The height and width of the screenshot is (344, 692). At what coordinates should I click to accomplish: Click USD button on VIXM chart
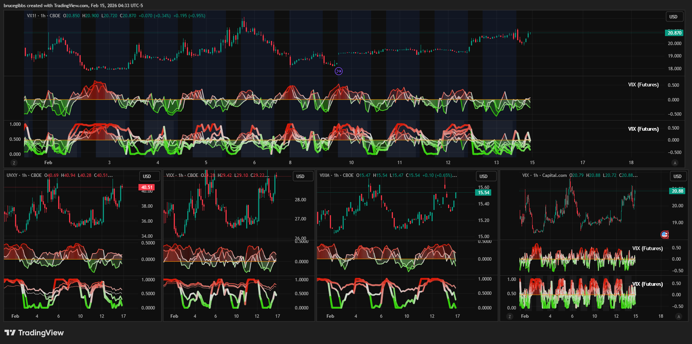point(483,177)
